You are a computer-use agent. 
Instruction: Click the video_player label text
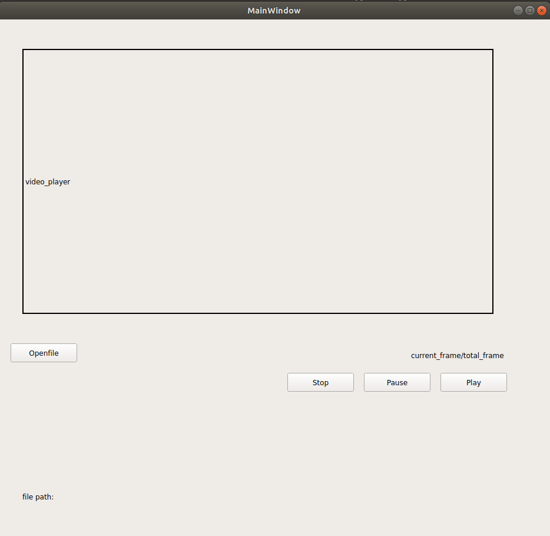(x=48, y=182)
